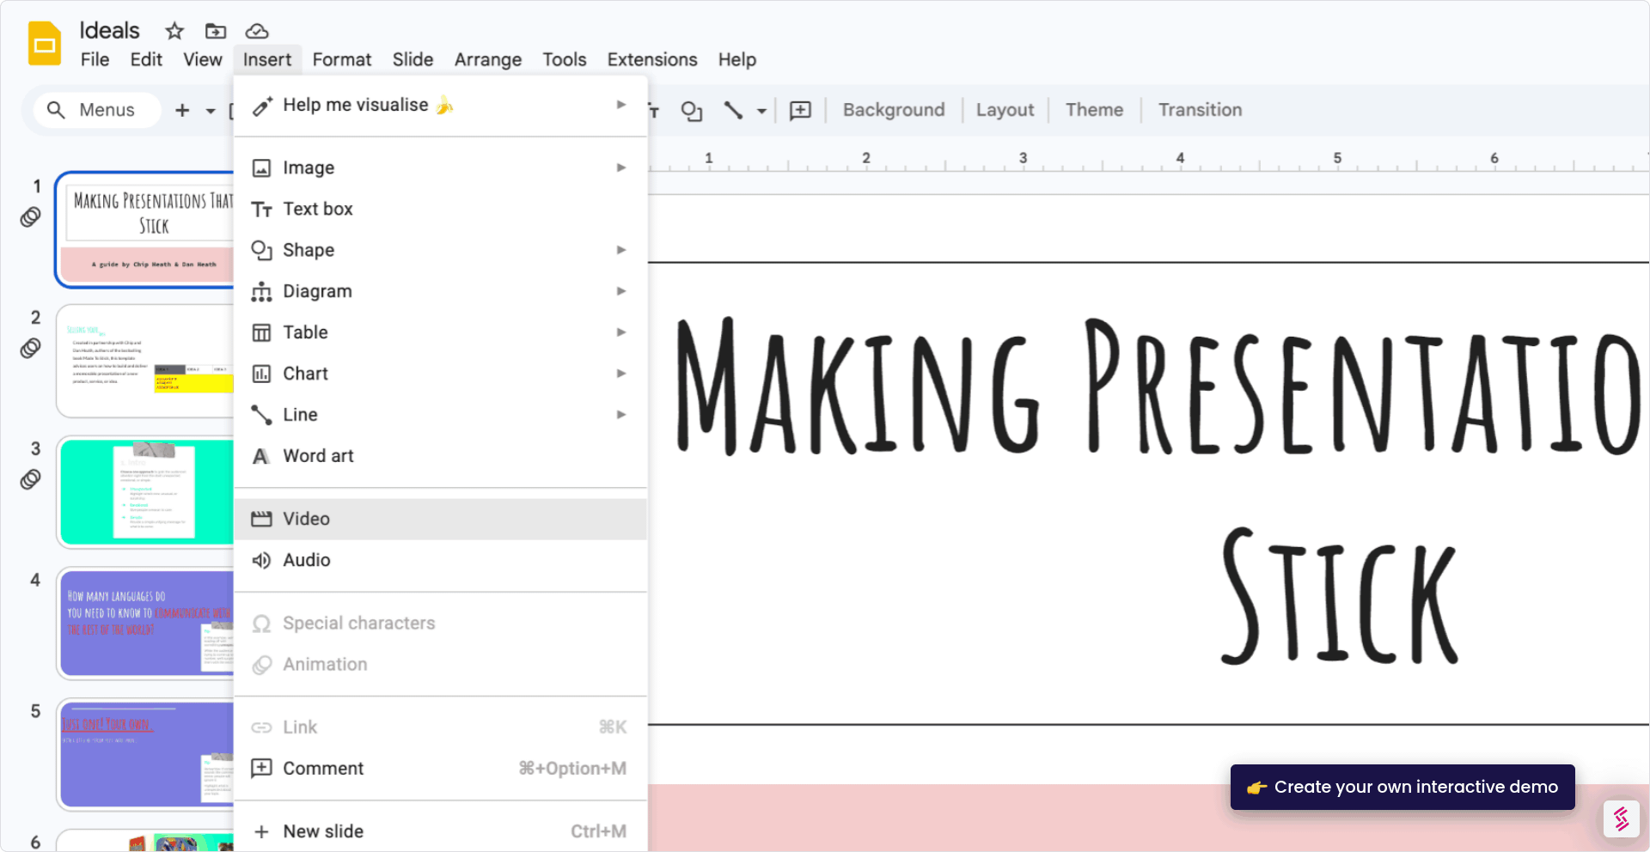Click the presentation title Ideals

(x=109, y=31)
